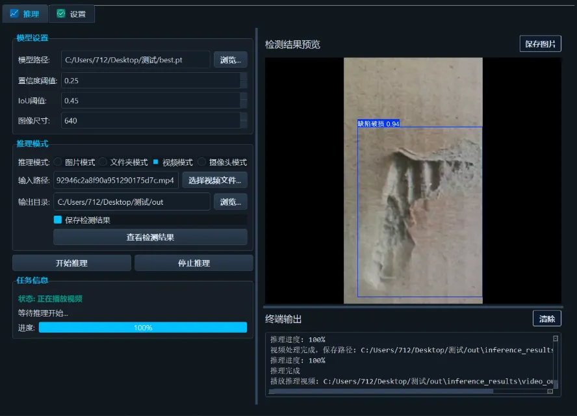Clear terminal output with the 清除 button
This screenshot has height=416, width=577.
tap(547, 318)
